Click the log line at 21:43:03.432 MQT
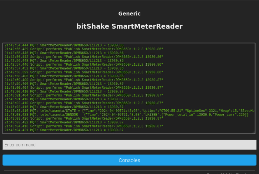The height and width of the screenshot is (174, 259). click(x=64, y=122)
